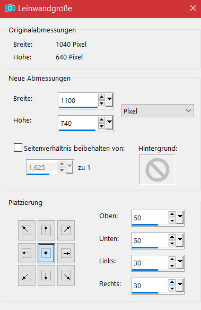Select top-left placement arrow

coord(27,230)
